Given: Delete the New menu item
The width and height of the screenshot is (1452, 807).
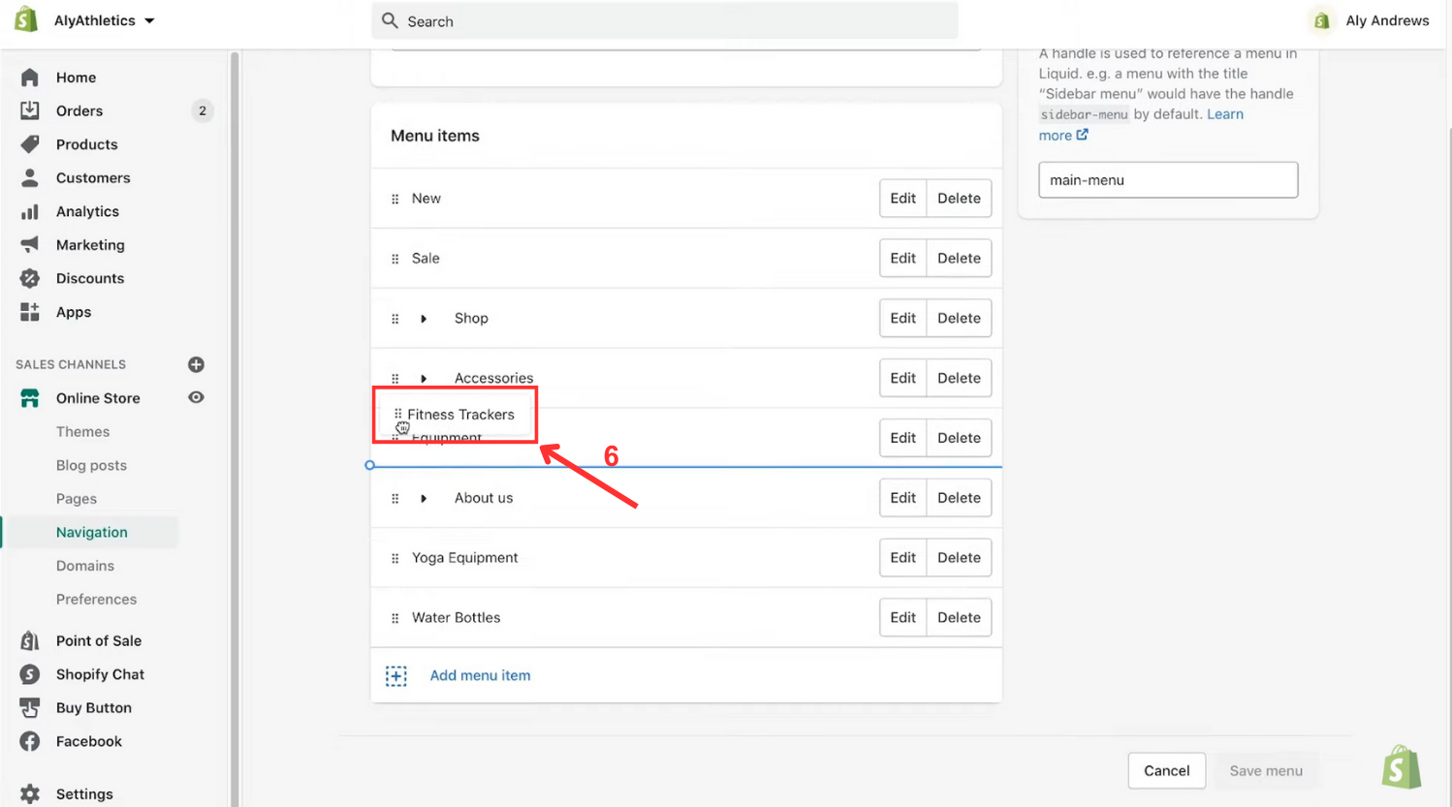Looking at the screenshot, I should pyautogui.click(x=959, y=199).
